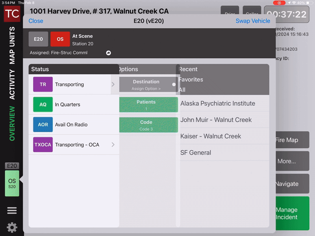315x236 pixels.
Task: Toggle the Code 3 option
Action: (146, 125)
